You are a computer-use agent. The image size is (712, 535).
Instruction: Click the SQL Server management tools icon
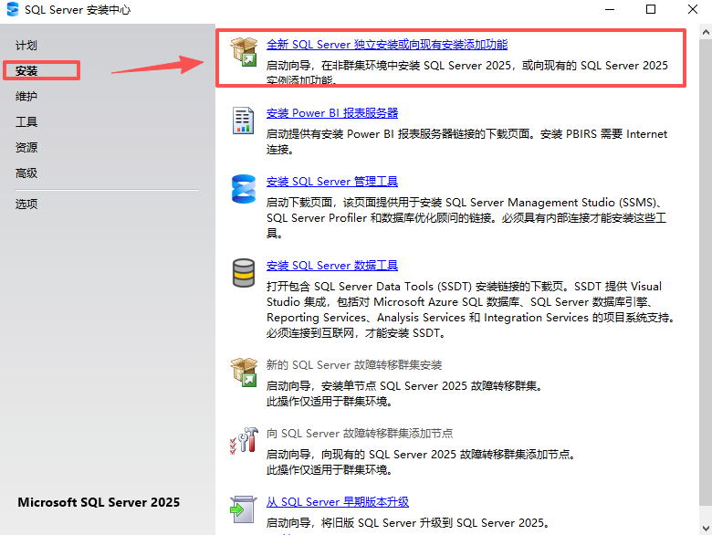(244, 189)
